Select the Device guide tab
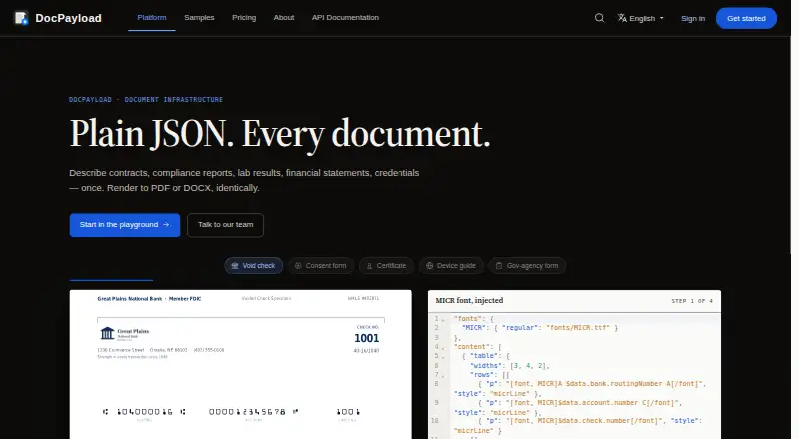The width and height of the screenshot is (799, 439). coord(451,265)
